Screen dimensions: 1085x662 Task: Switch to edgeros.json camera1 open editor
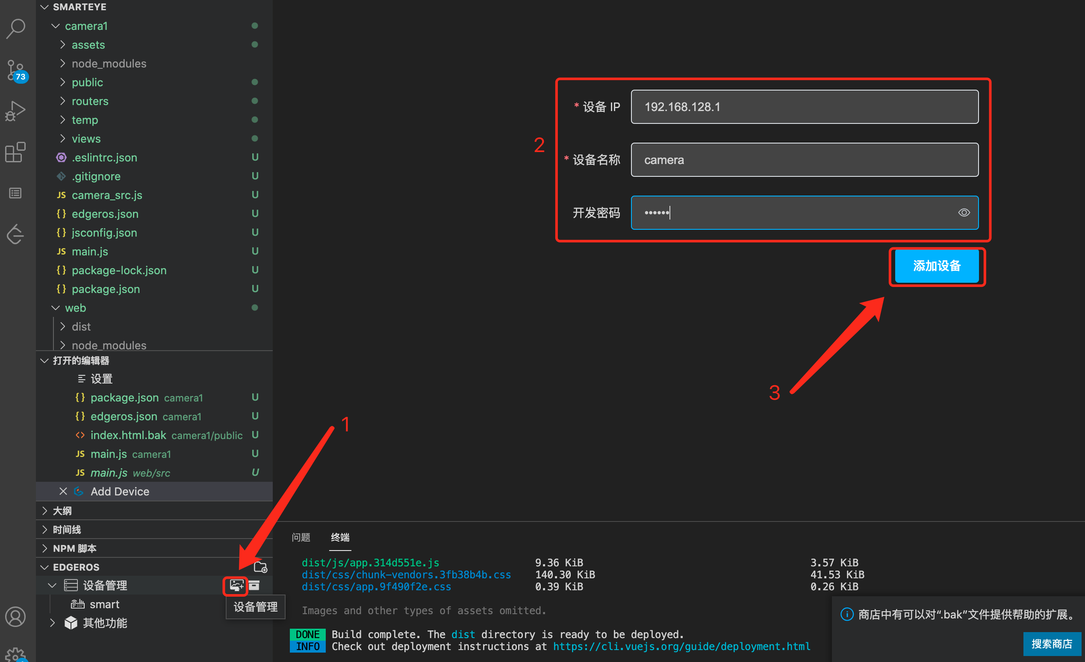pyautogui.click(x=154, y=416)
